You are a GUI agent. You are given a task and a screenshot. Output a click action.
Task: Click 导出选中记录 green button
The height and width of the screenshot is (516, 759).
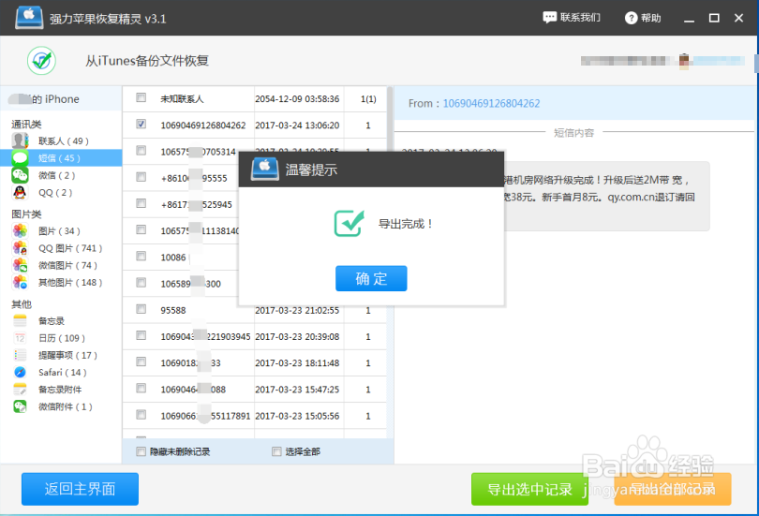(529, 489)
